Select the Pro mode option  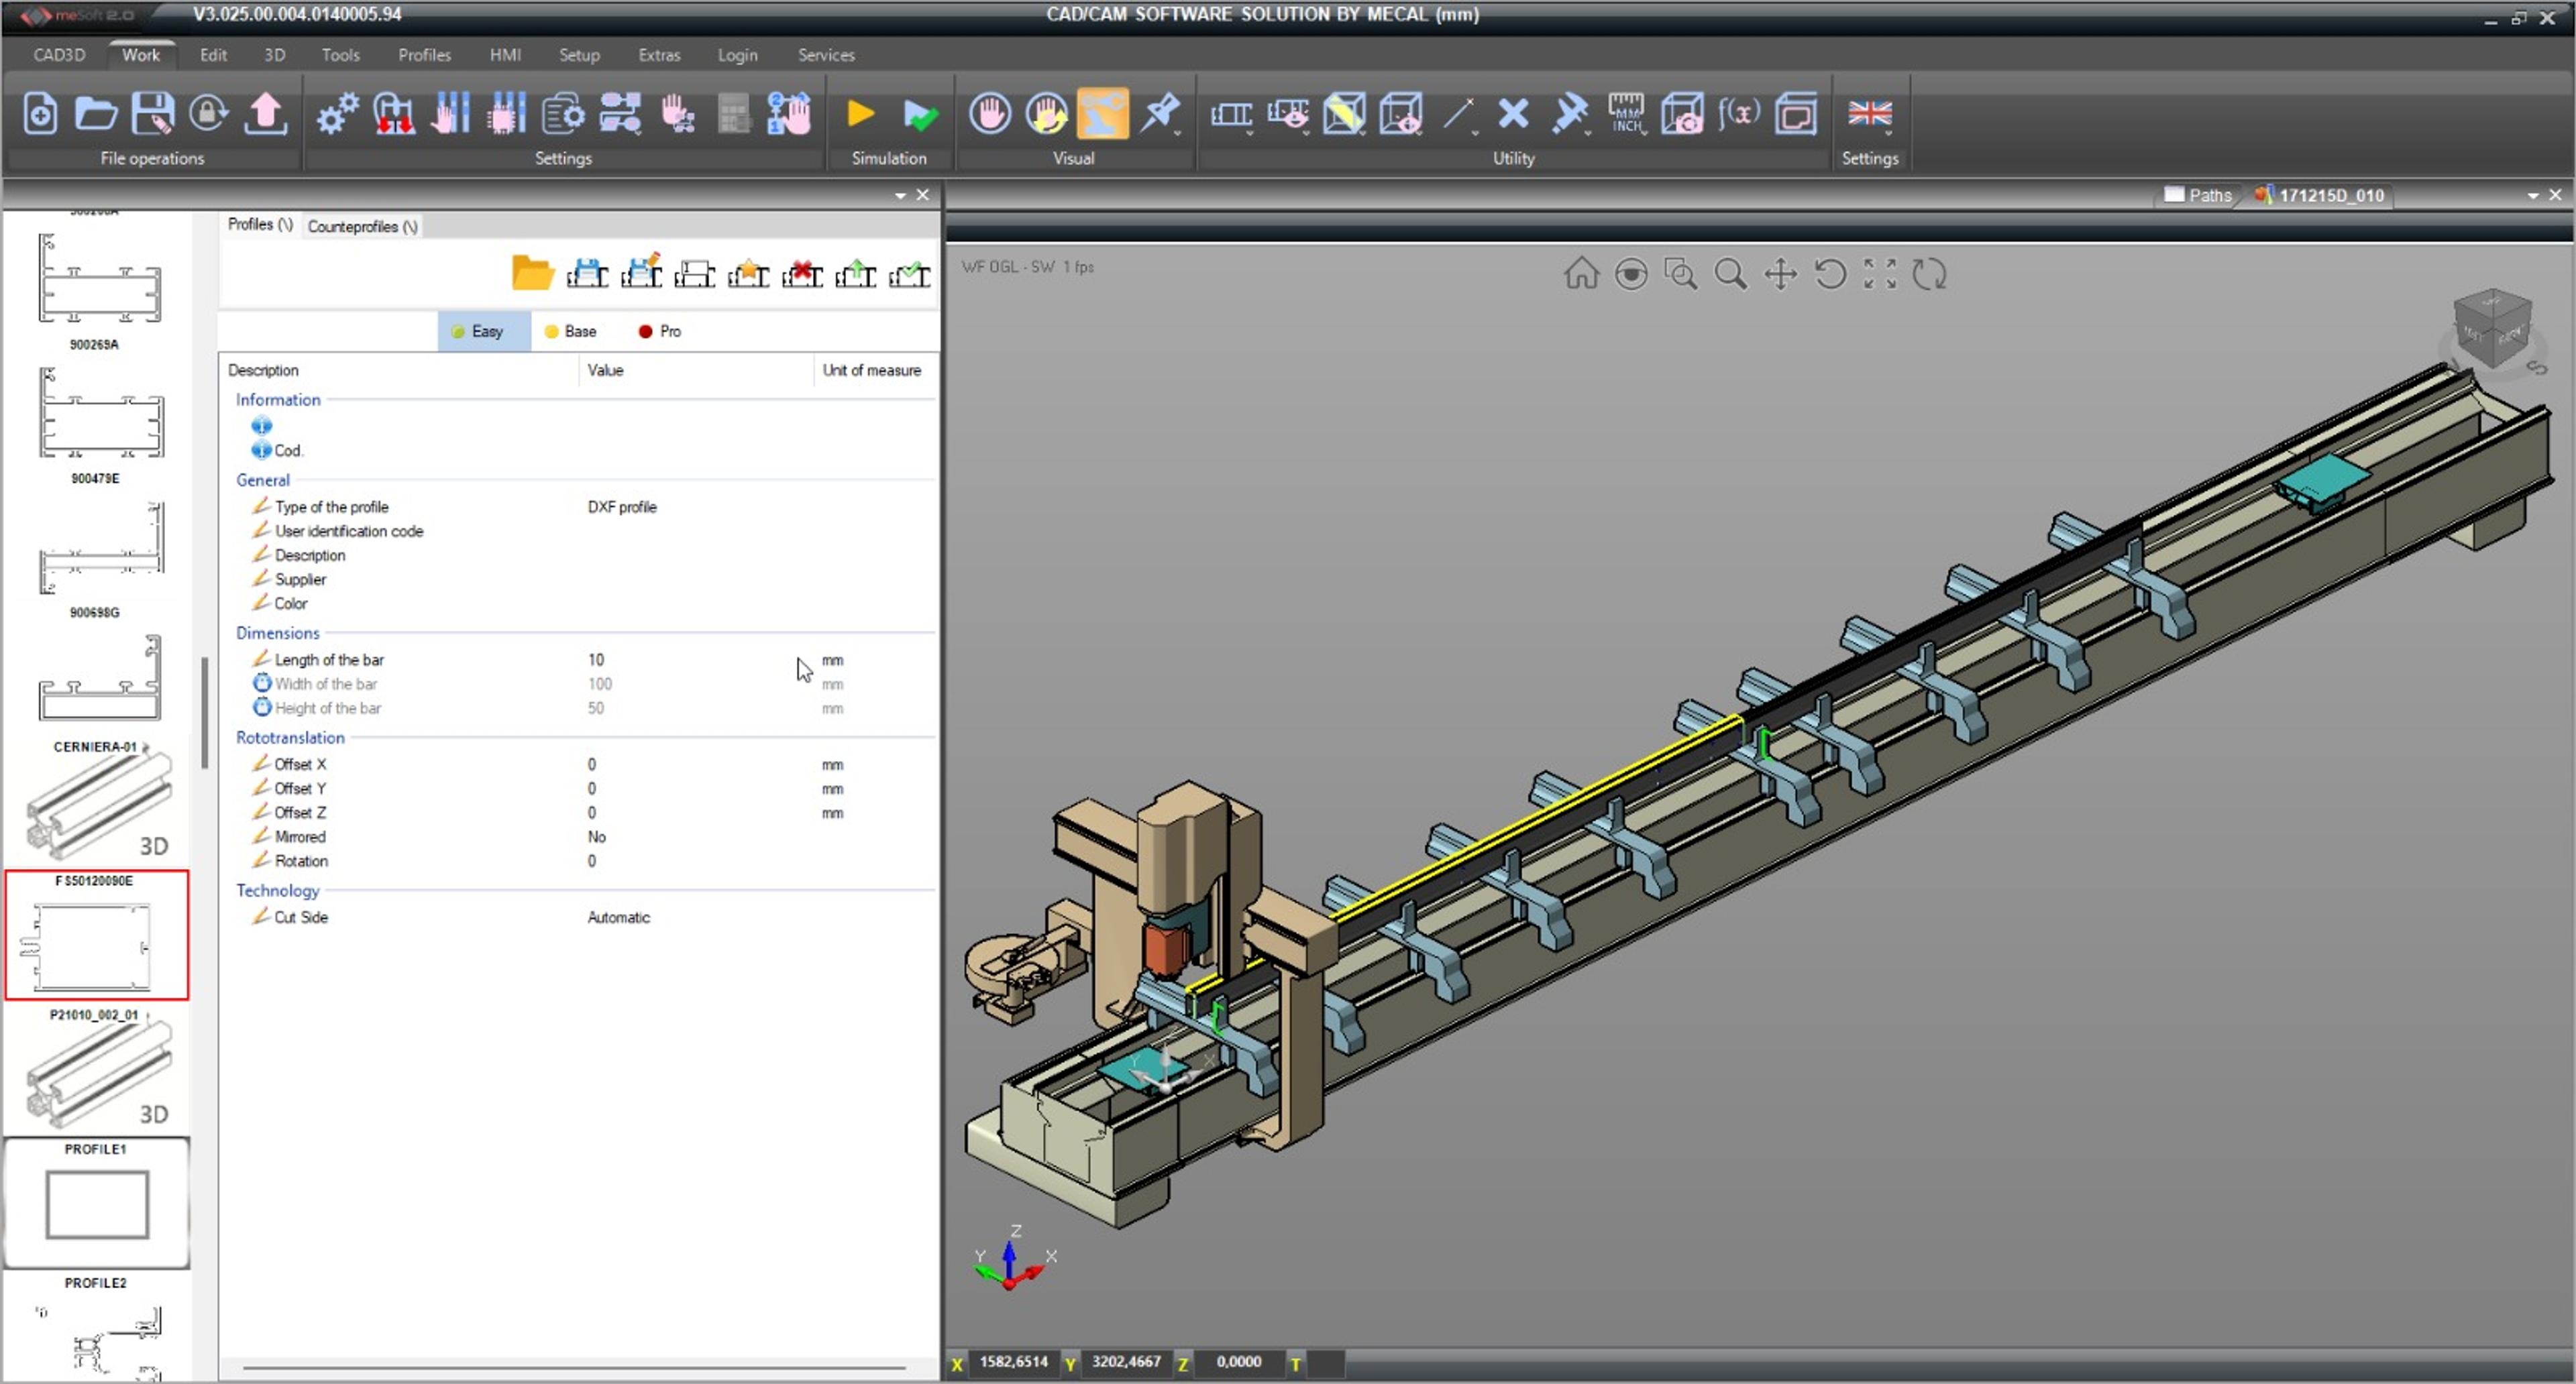pos(660,332)
